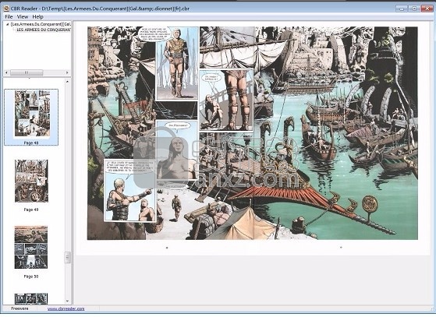Screen dimensions: 436x317
Task: Click the Page 48 label text
Action: [x=31, y=143]
